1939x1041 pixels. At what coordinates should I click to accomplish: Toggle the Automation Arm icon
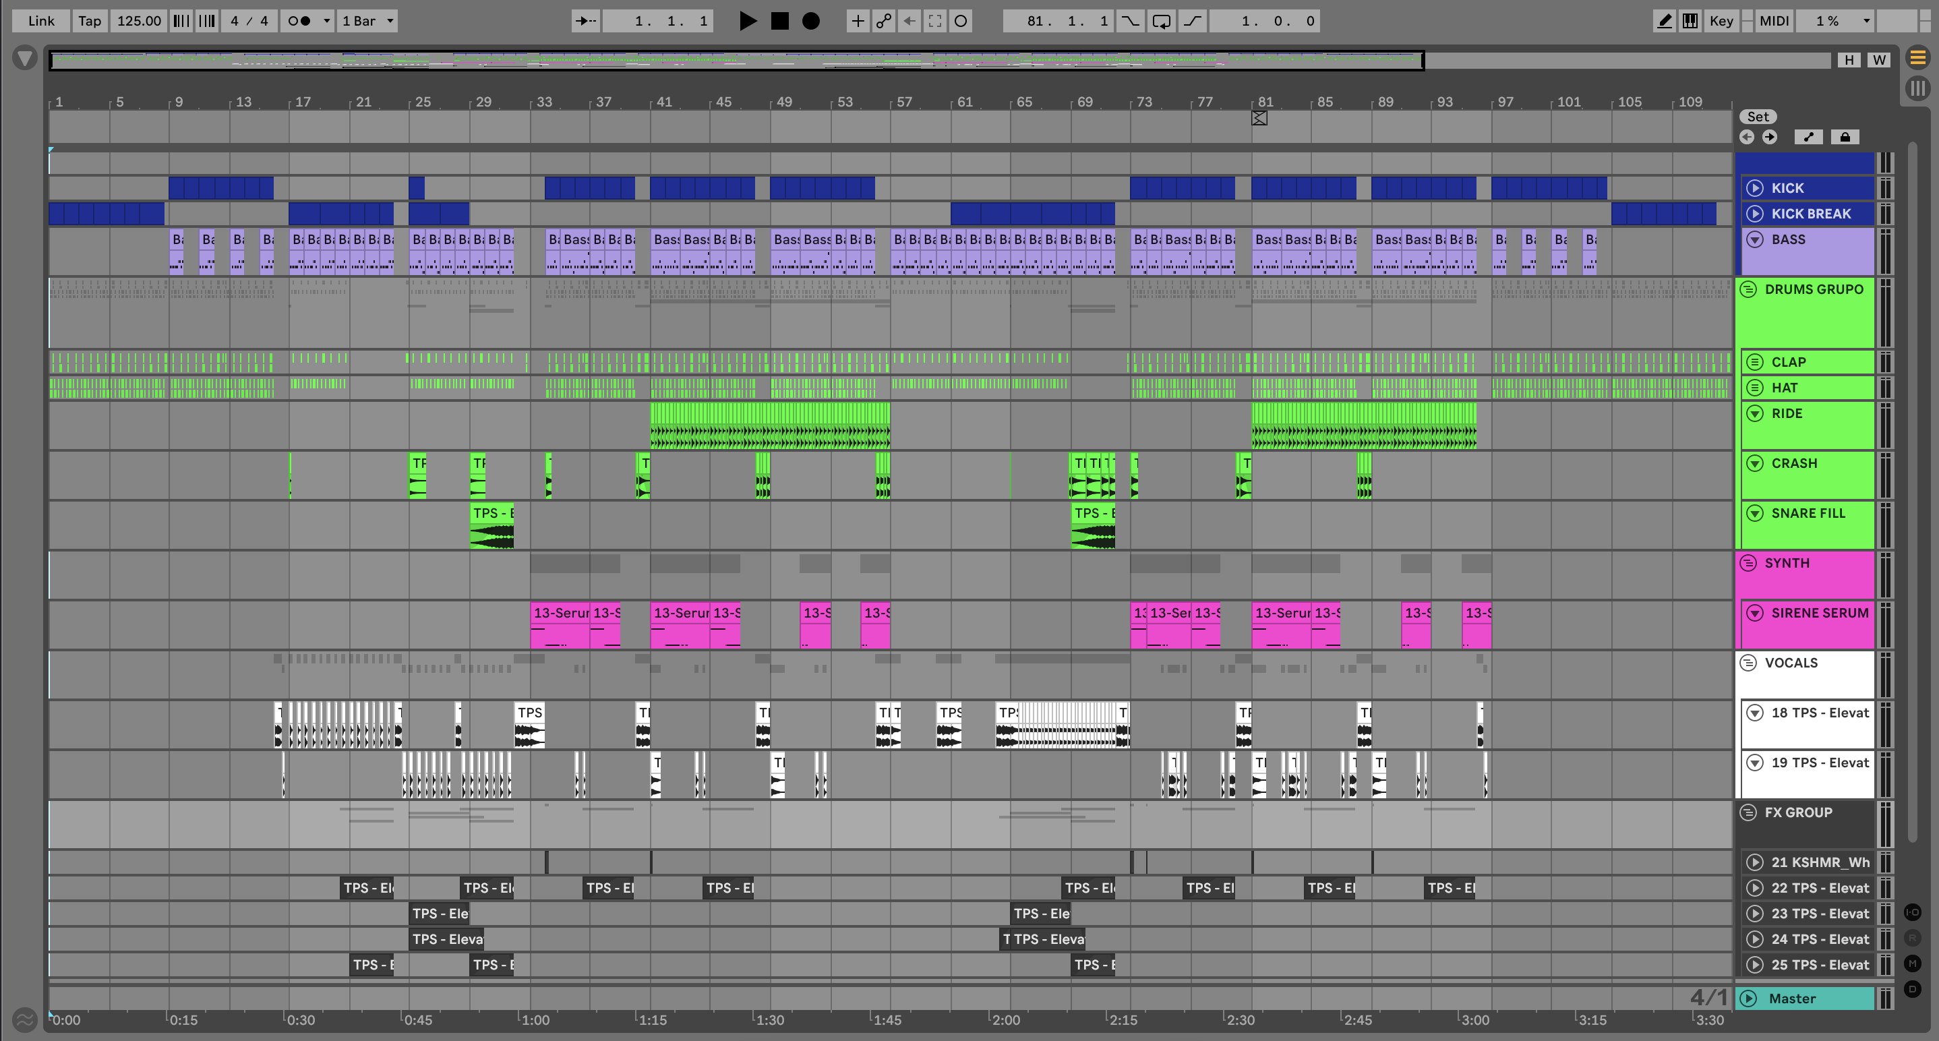coord(884,21)
